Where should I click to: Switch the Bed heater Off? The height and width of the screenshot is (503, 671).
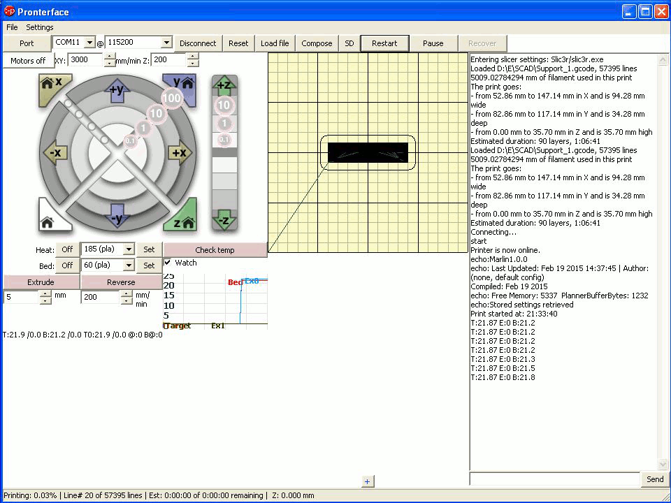click(x=67, y=265)
